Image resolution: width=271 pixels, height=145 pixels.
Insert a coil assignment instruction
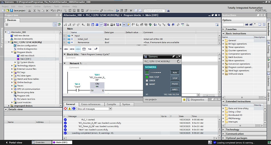click(x=78, y=49)
